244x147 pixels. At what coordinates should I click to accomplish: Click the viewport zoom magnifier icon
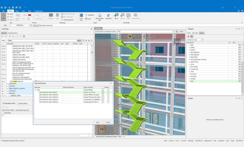(140, 36)
